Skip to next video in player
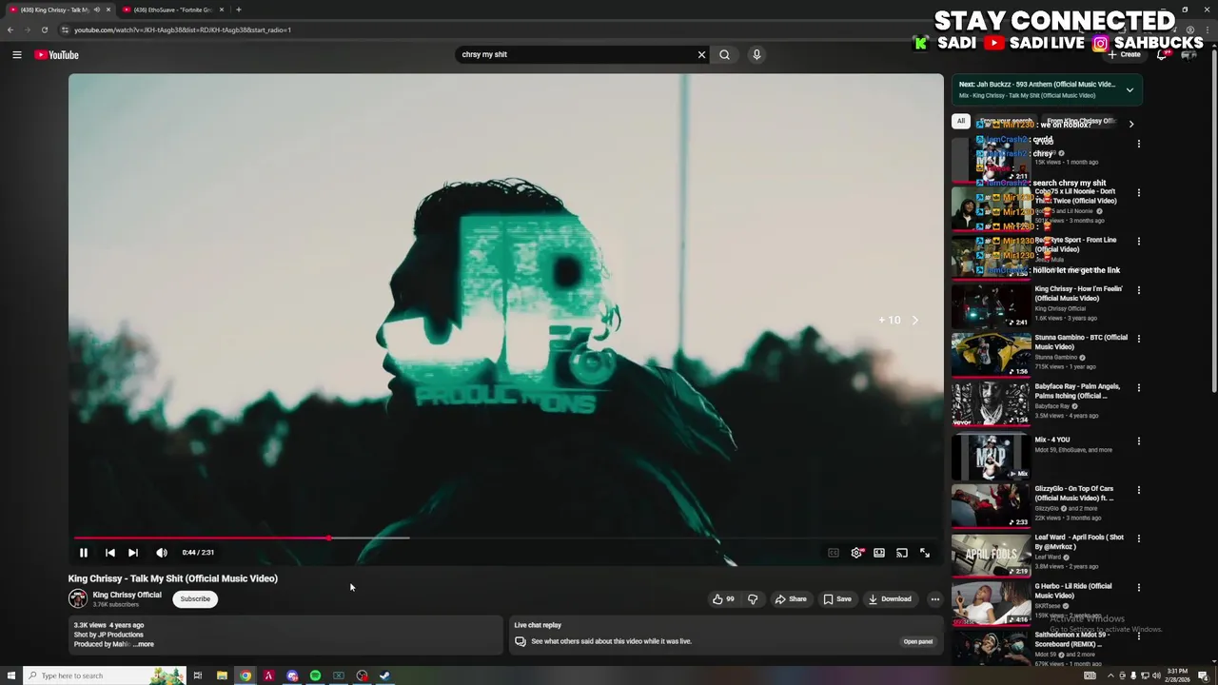The image size is (1218, 685). (133, 553)
